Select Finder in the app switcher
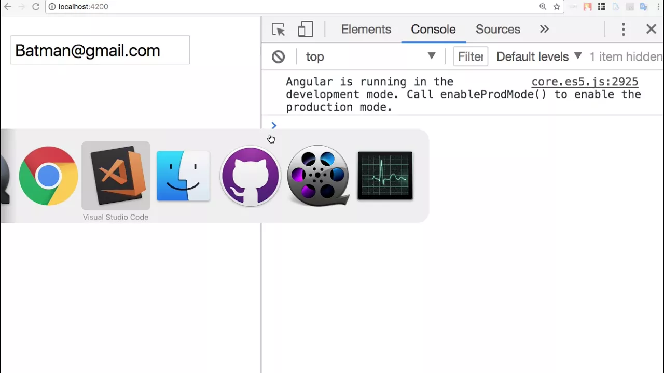The height and width of the screenshot is (373, 664). tap(183, 176)
